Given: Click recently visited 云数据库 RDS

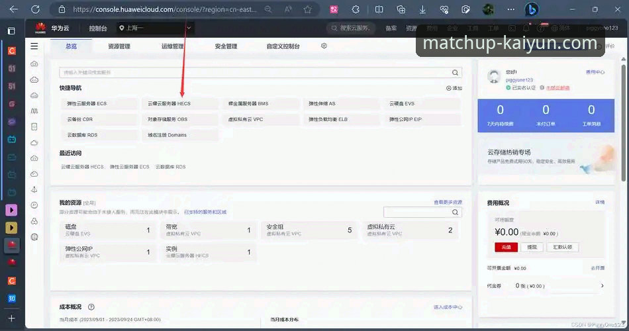Looking at the screenshot, I should point(170,167).
